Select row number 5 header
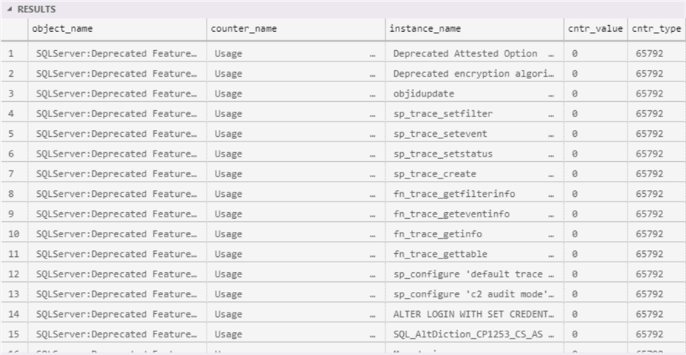 pyautogui.click(x=14, y=134)
